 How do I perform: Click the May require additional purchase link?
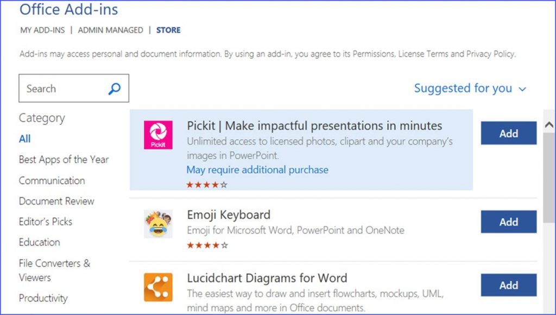(257, 169)
